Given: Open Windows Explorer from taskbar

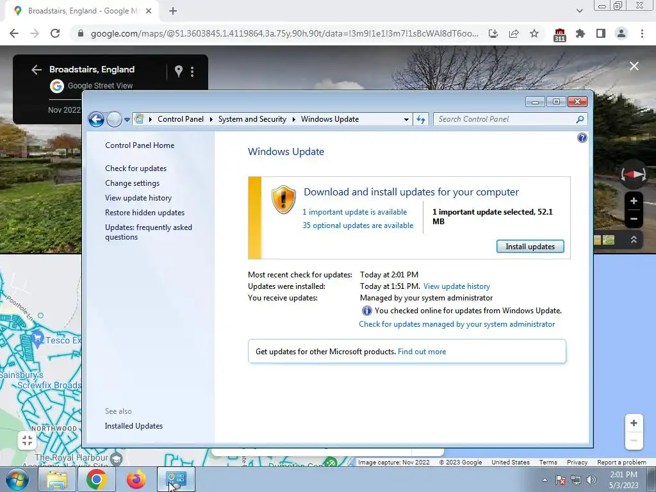Looking at the screenshot, I should [57, 479].
